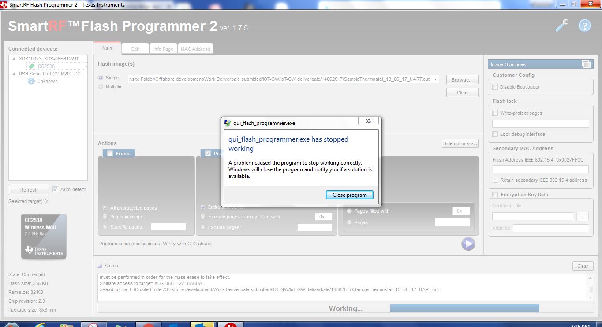
Task: Select the Single flash image radio button
Action: tap(101, 78)
